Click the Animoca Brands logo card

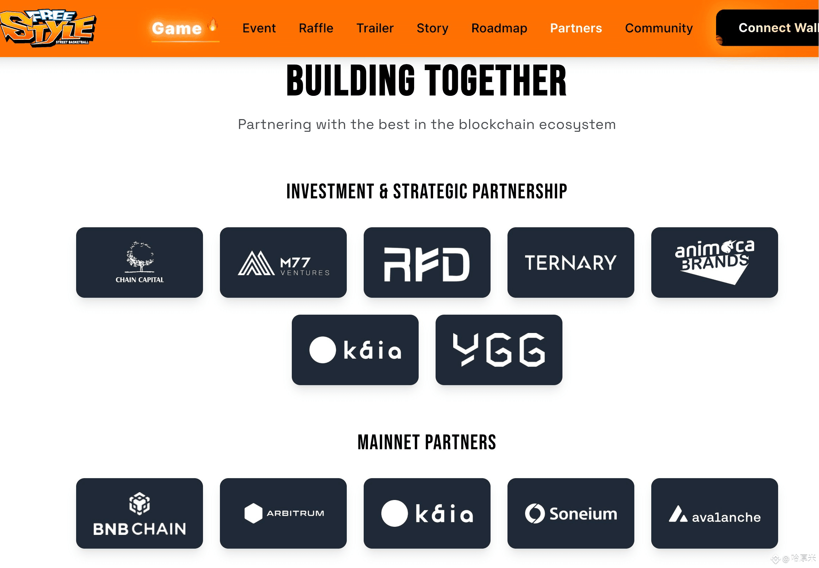pyautogui.click(x=715, y=263)
